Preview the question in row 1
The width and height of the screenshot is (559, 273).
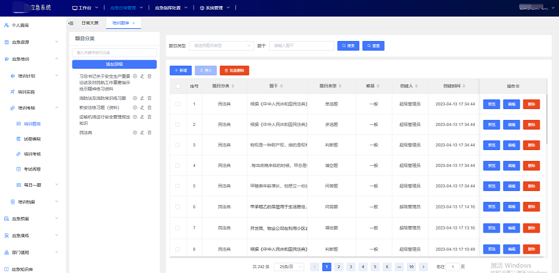point(491,104)
